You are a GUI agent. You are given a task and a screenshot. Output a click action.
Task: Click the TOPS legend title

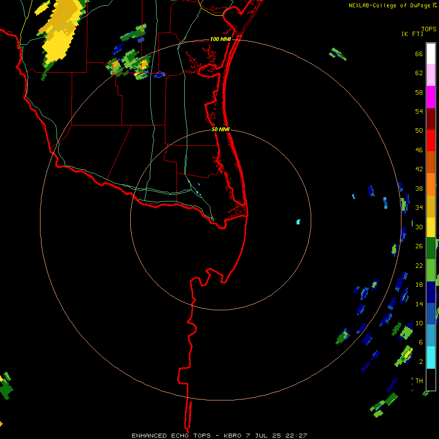pos(429,29)
